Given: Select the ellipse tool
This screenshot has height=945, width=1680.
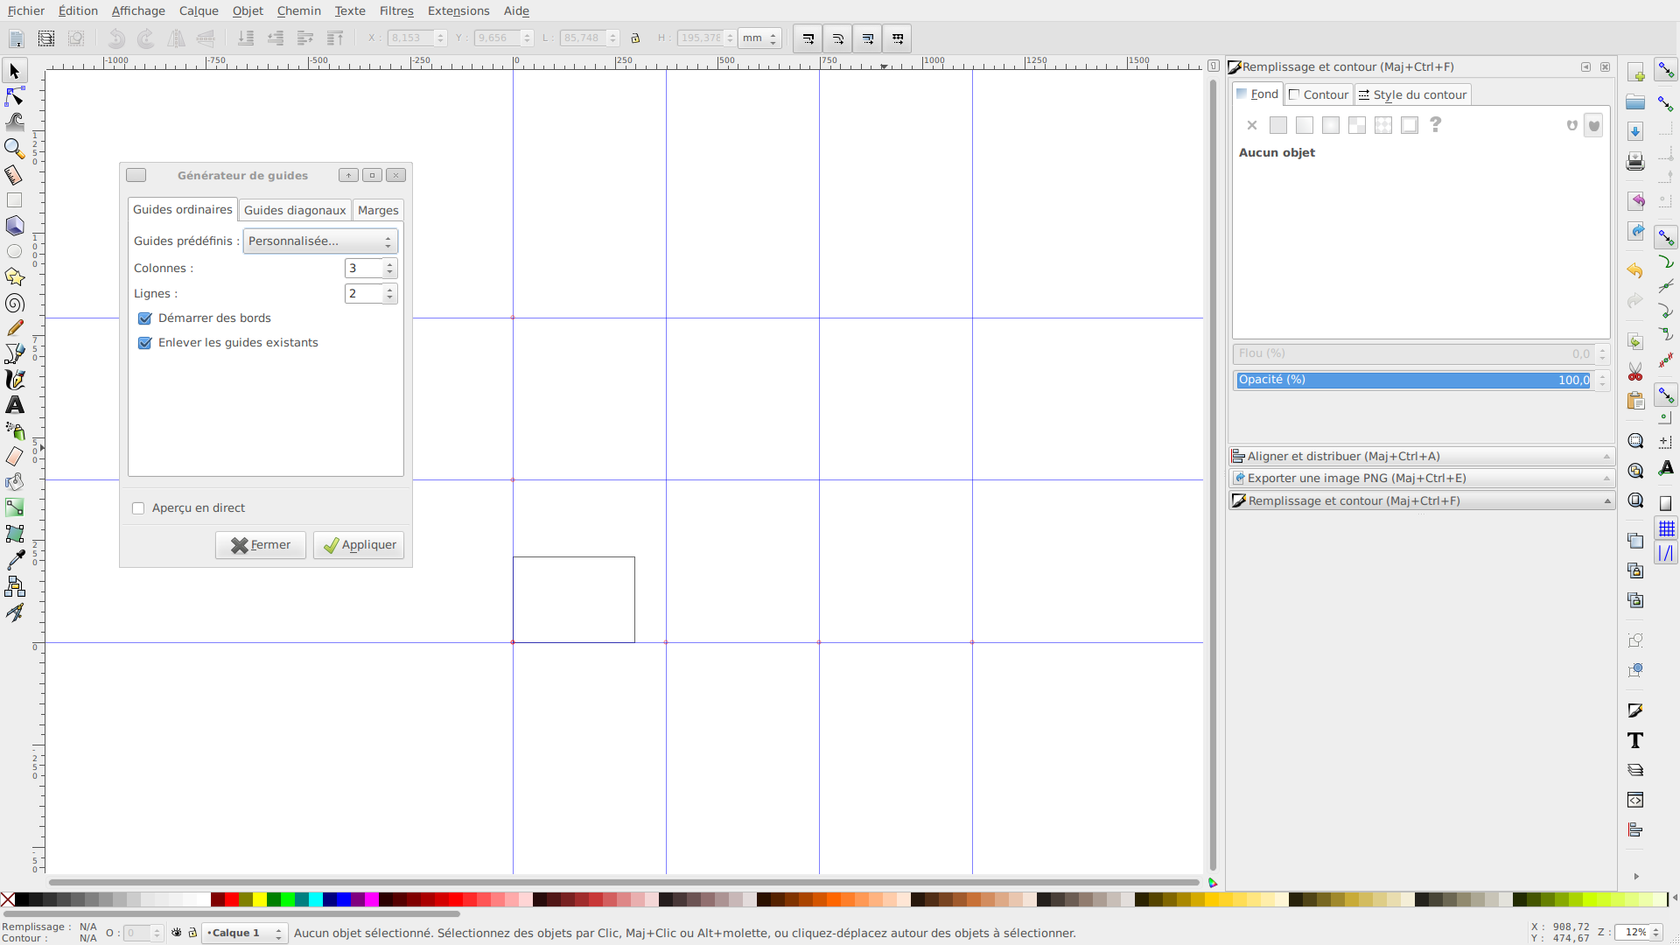Looking at the screenshot, I should pyautogui.click(x=15, y=251).
